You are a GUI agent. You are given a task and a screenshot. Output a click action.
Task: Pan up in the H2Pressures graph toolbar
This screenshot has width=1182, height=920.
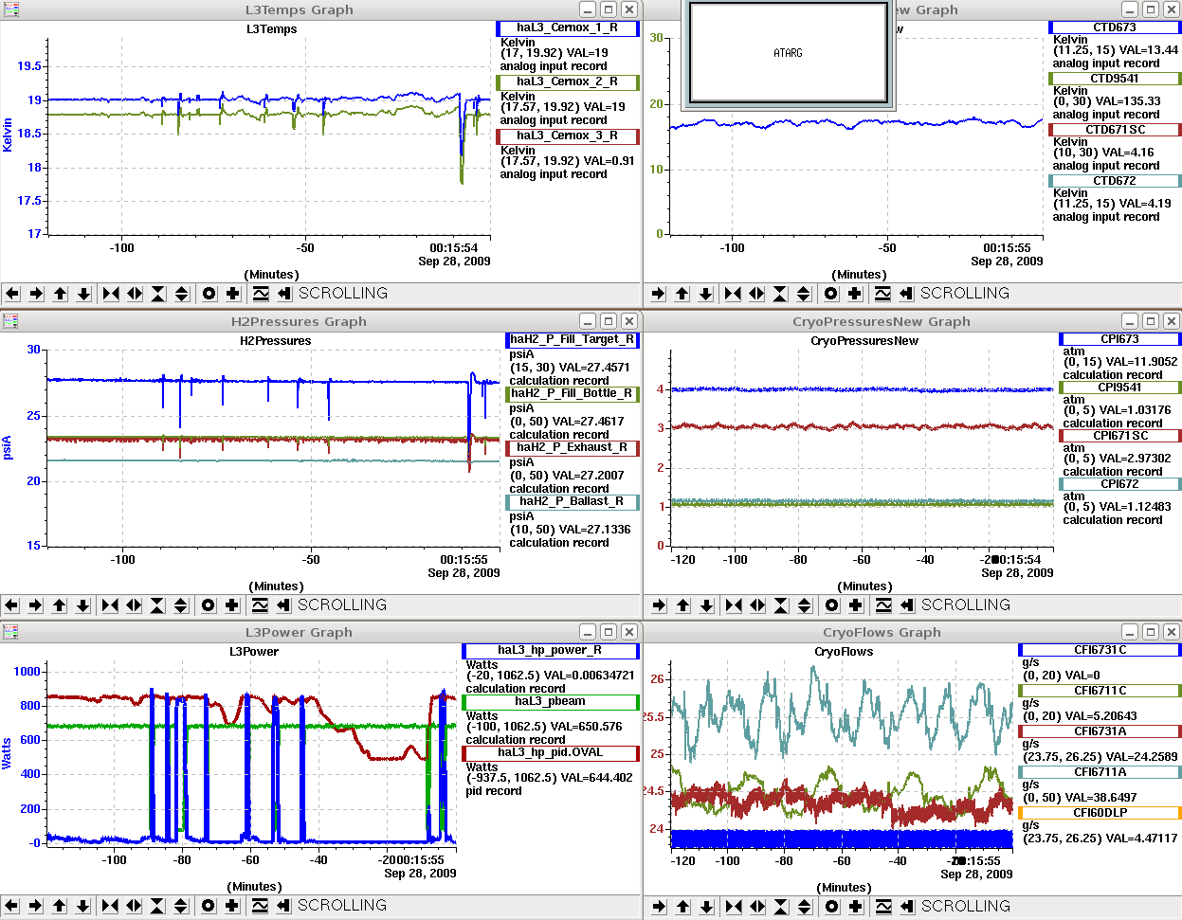pyautogui.click(x=59, y=604)
